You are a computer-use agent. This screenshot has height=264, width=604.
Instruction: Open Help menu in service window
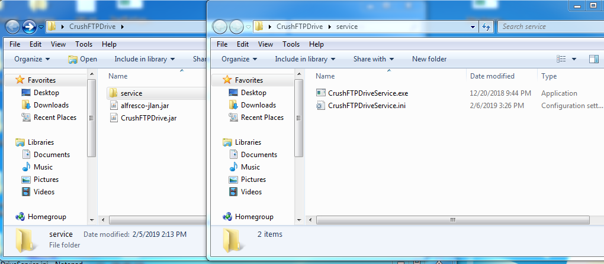[x=316, y=44]
